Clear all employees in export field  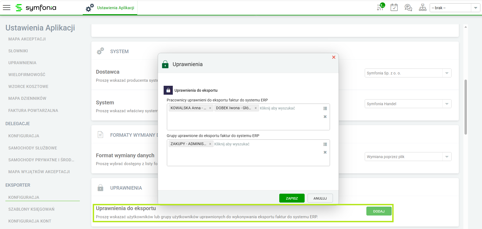[325, 117]
